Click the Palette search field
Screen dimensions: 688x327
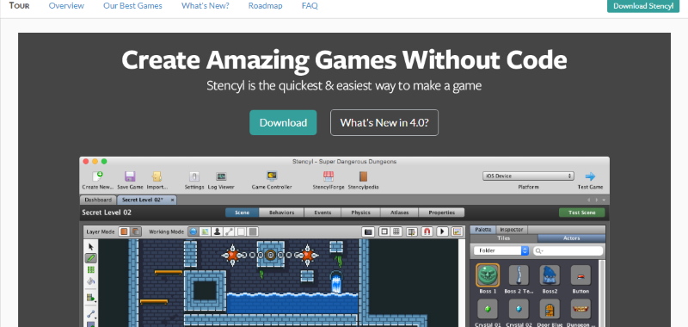coord(568,251)
